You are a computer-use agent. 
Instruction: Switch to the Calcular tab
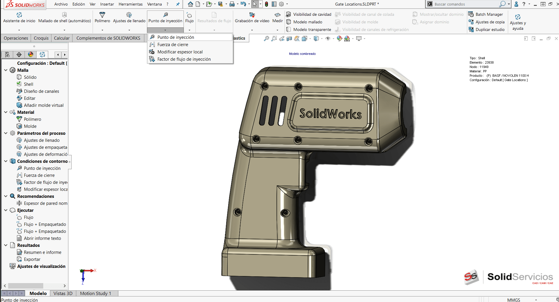coord(62,38)
